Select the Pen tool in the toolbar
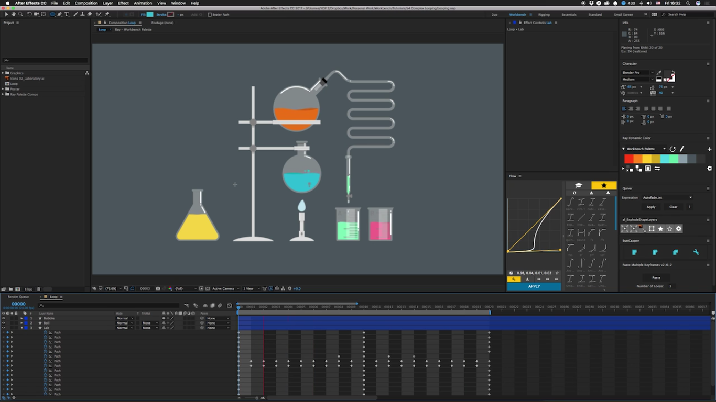 (x=59, y=14)
